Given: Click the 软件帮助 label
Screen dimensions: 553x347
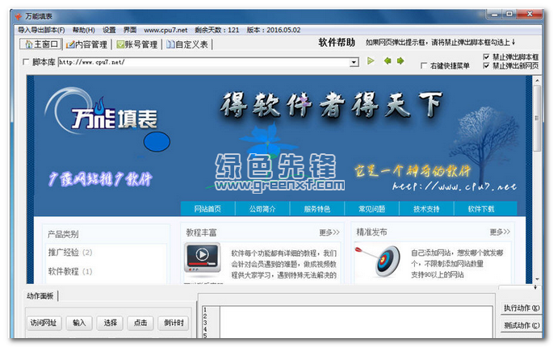Looking at the screenshot, I should coord(337,43).
